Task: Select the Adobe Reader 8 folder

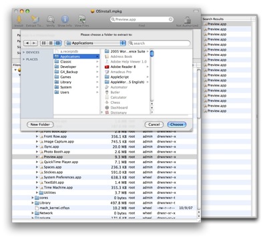Action: 126,67
